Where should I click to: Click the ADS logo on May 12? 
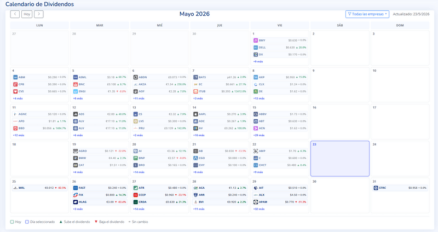[x=76, y=114]
